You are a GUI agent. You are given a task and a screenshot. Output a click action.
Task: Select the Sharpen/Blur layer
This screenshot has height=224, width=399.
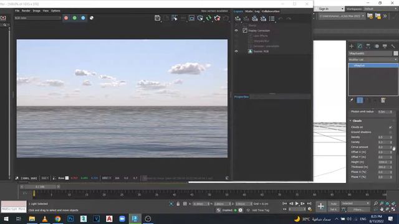261,41
